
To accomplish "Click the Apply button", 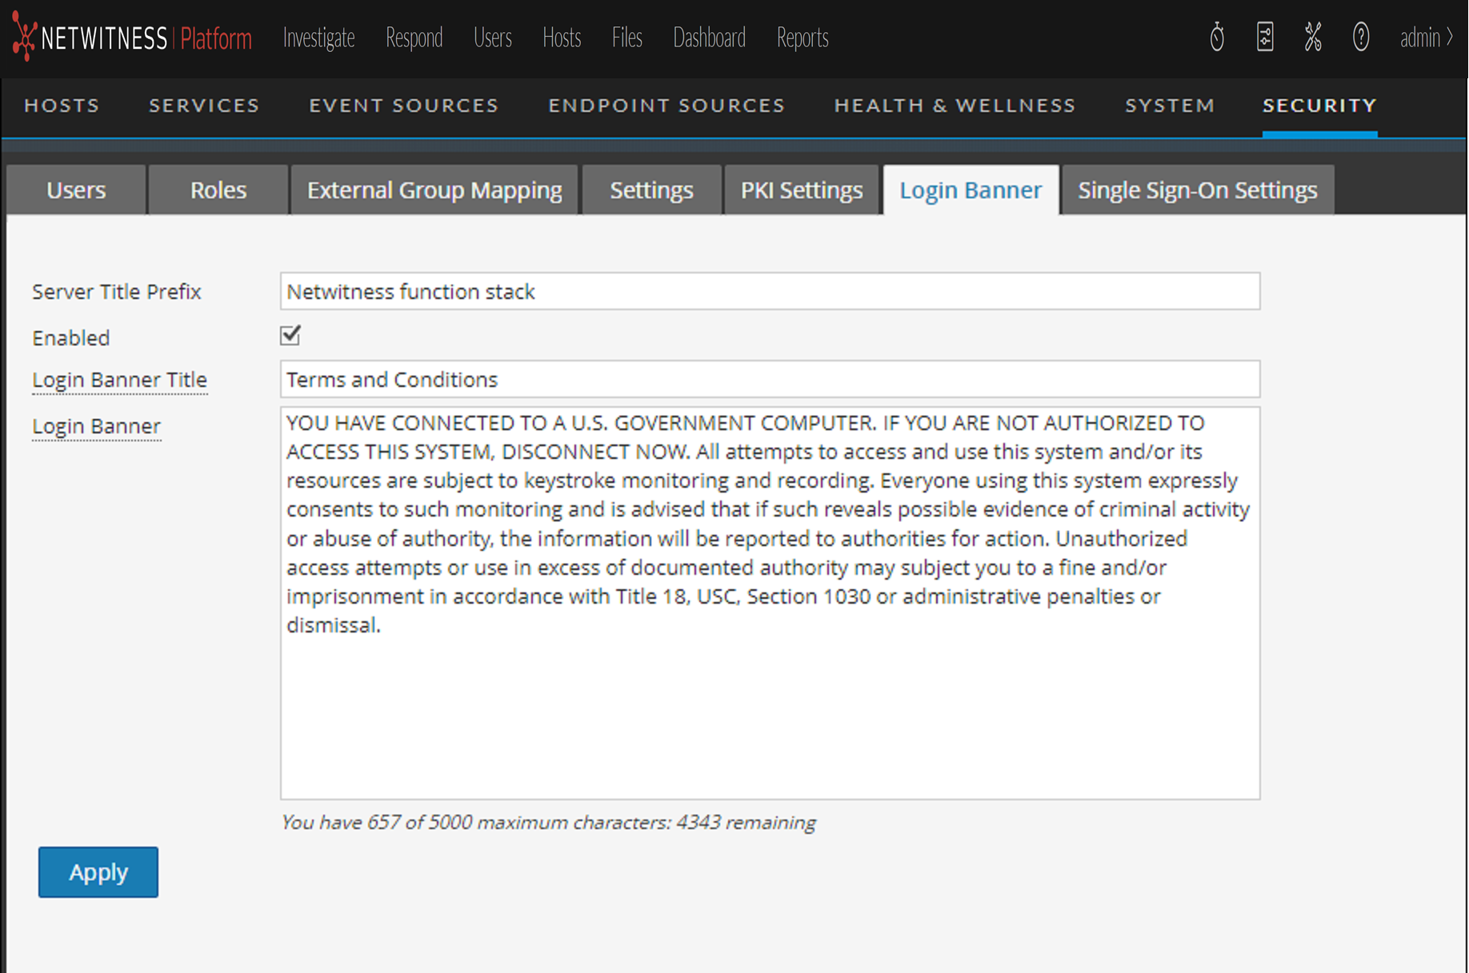I will pos(98,871).
